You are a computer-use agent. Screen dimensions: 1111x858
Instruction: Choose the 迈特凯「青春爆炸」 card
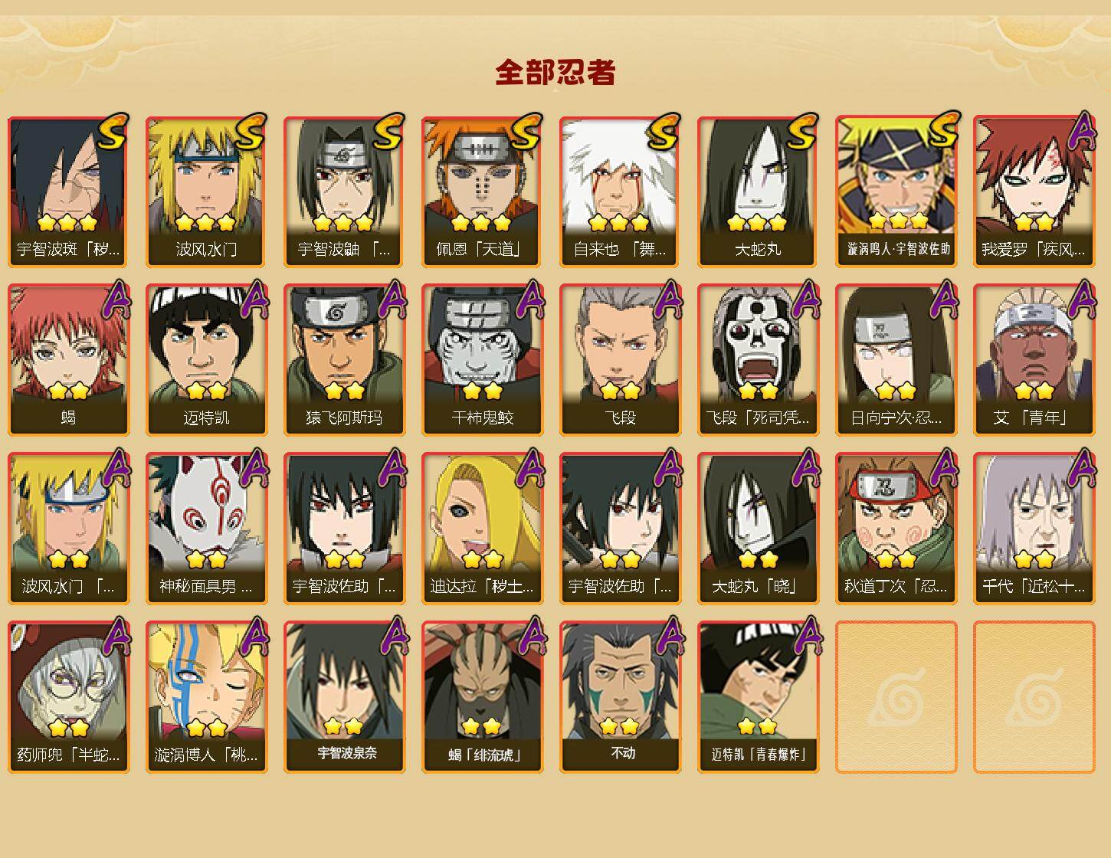click(x=758, y=697)
